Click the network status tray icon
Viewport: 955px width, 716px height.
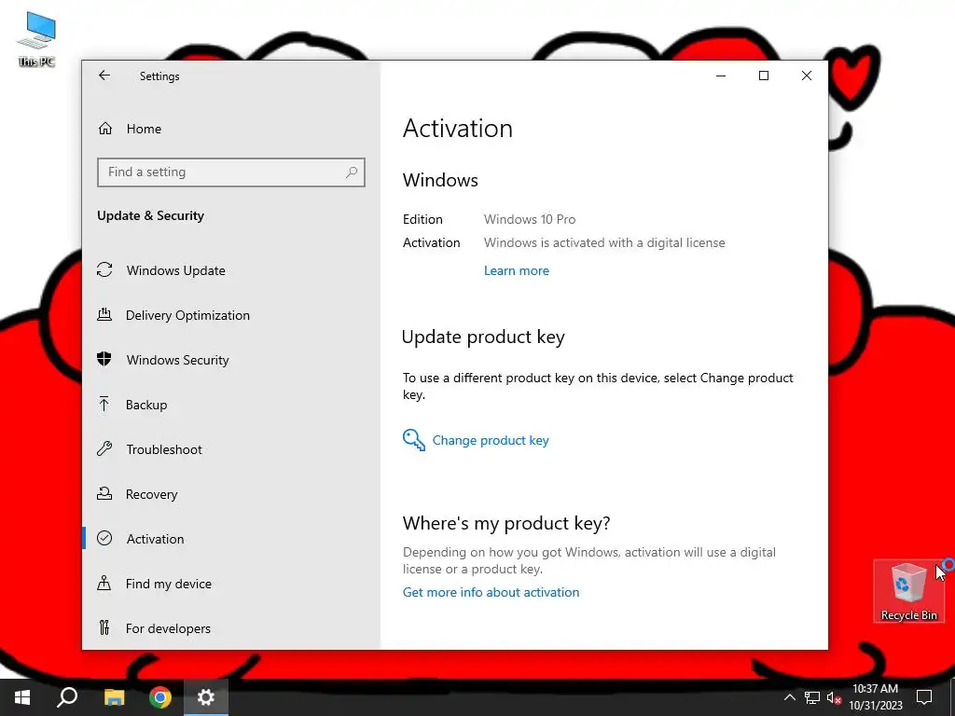pyautogui.click(x=812, y=697)
